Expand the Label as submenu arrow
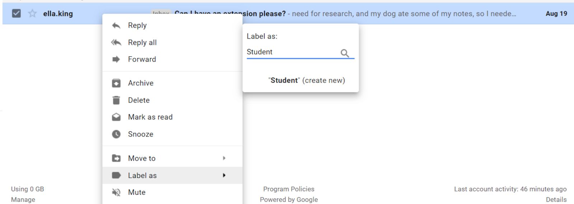 coord(224,175)
